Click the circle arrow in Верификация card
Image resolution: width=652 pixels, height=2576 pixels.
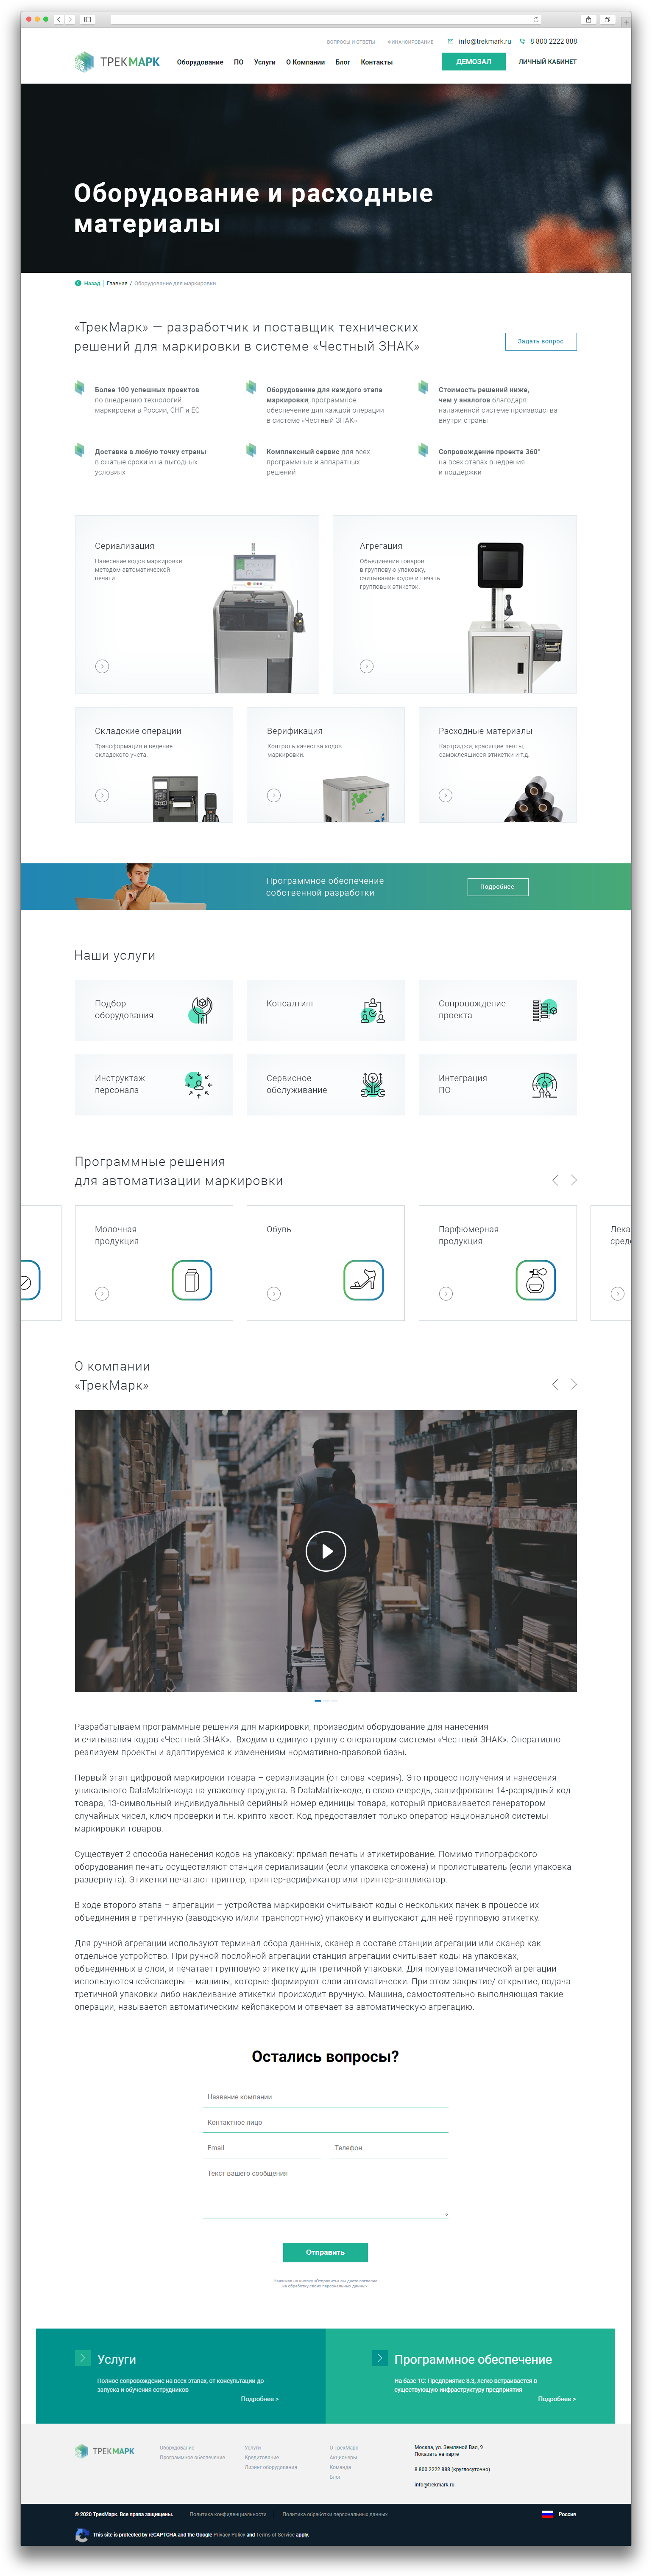273,795
